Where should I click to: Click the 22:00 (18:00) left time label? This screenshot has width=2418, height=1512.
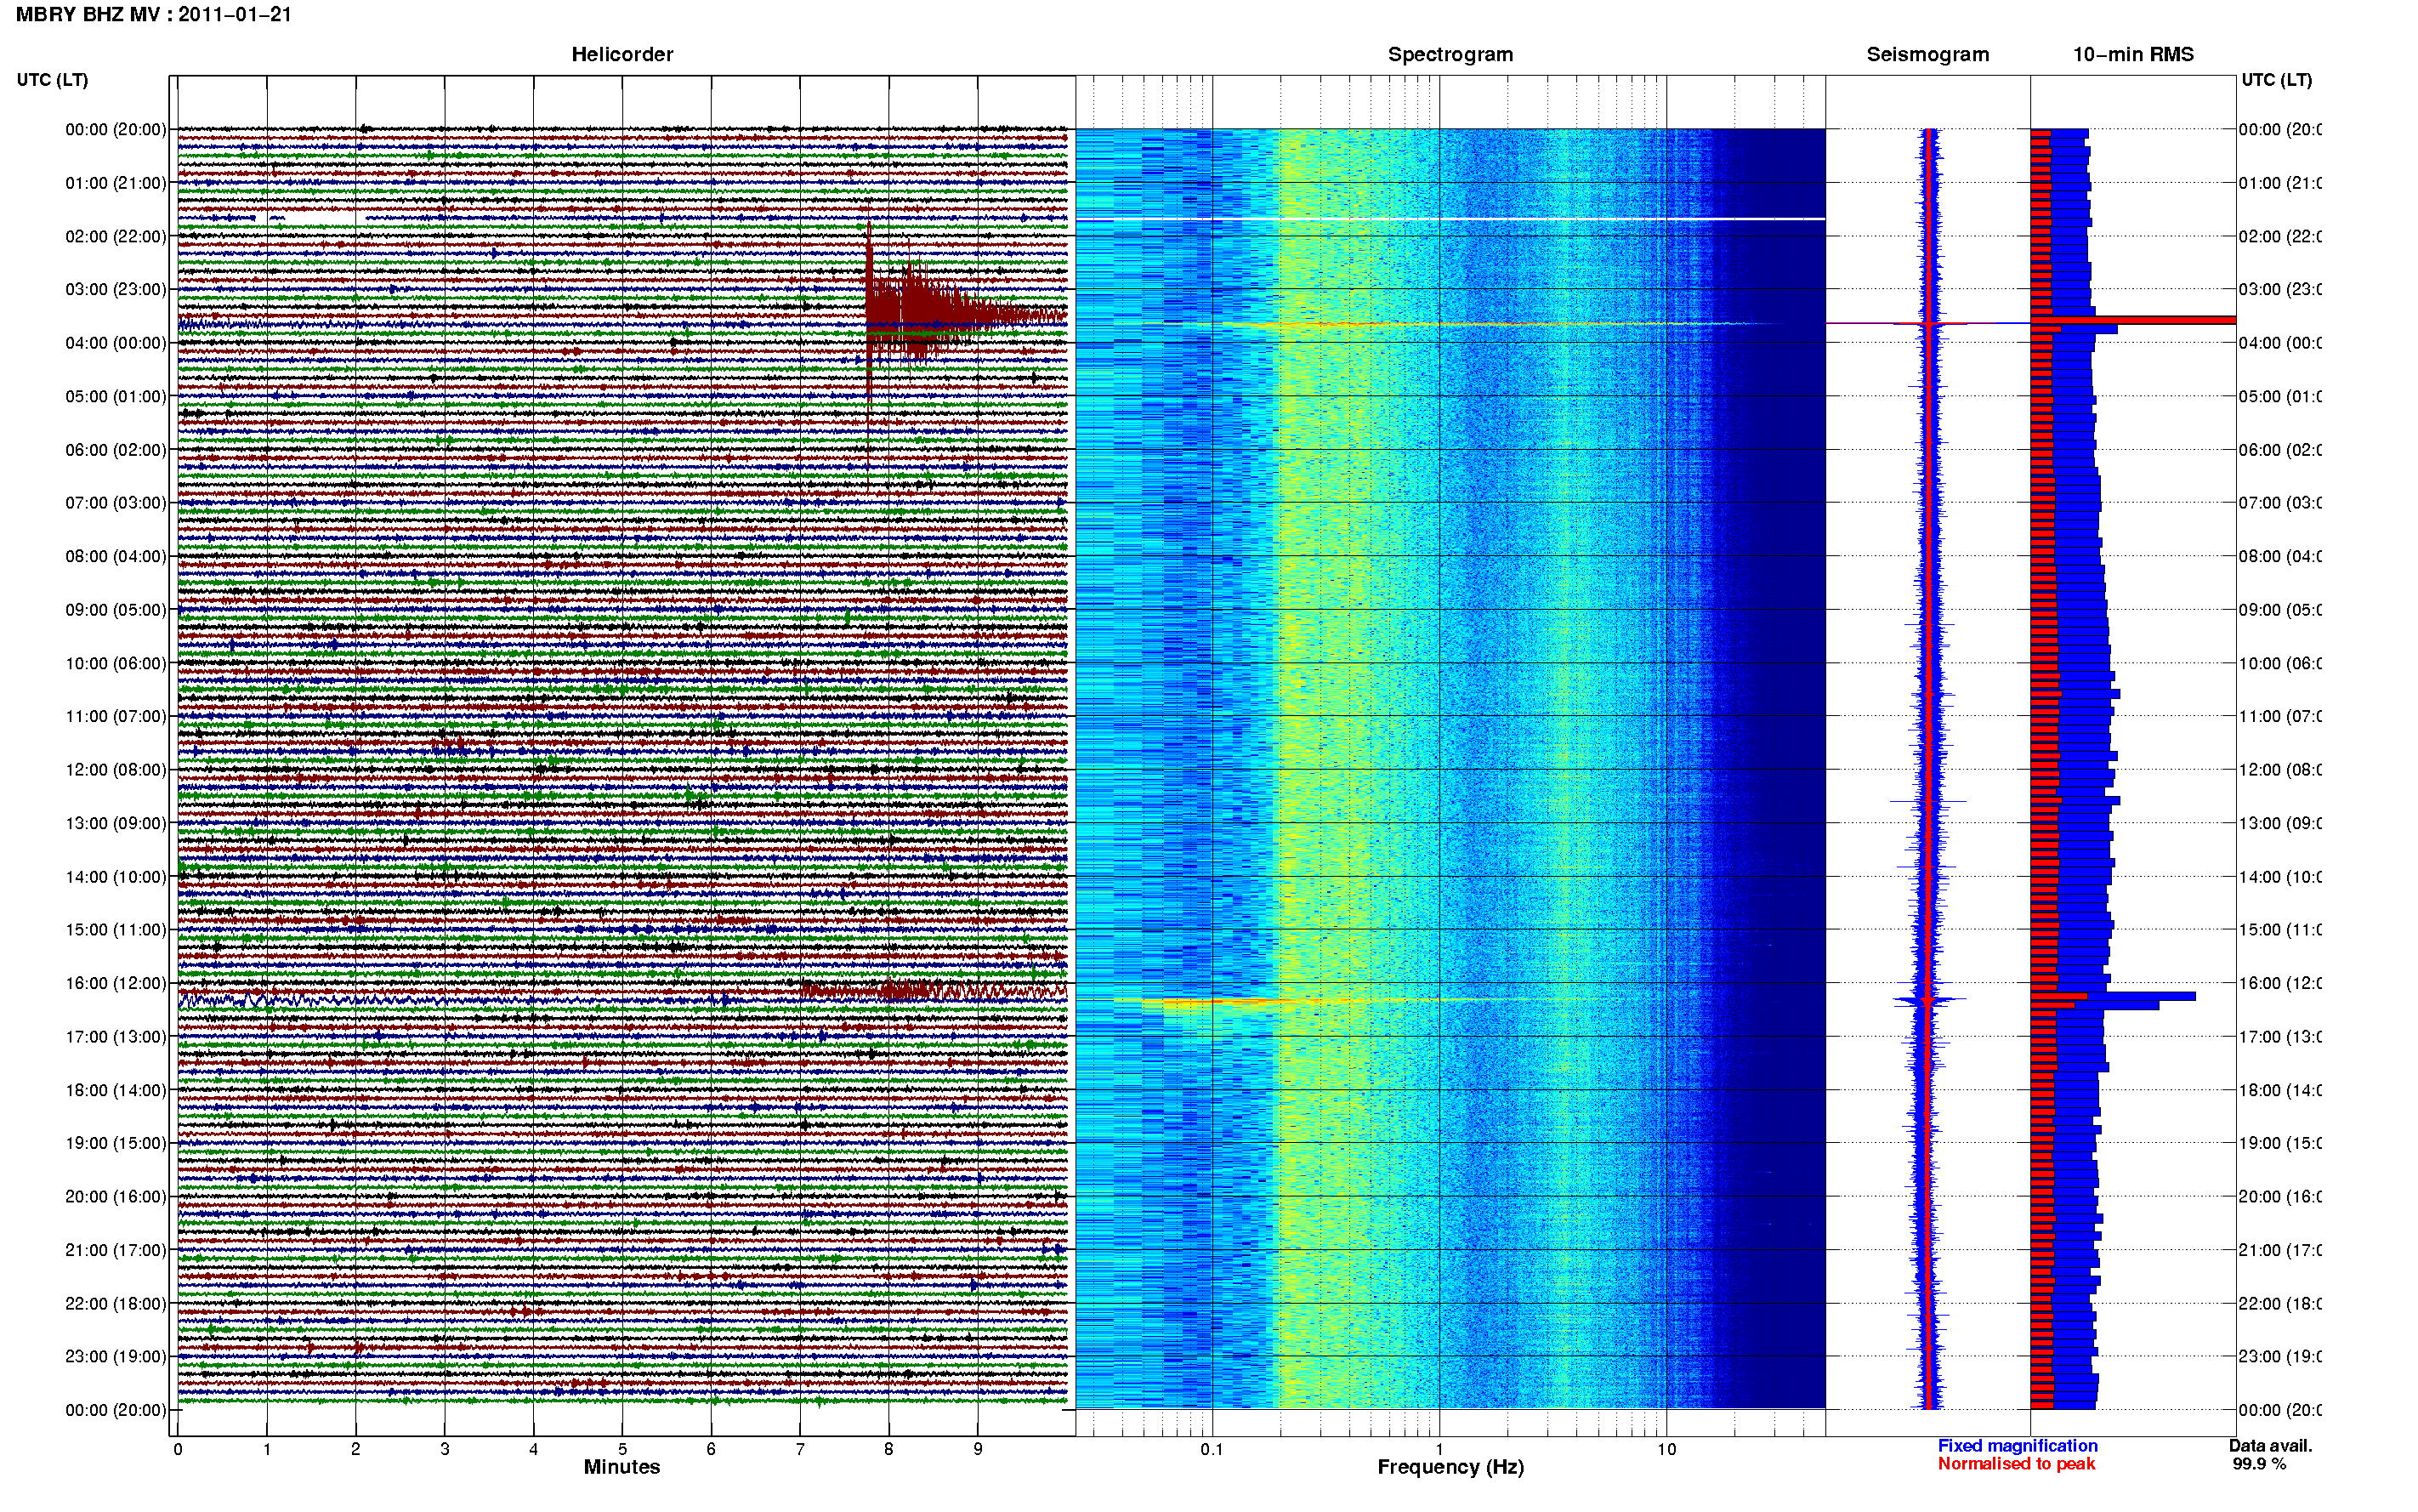pos(116,1304)
